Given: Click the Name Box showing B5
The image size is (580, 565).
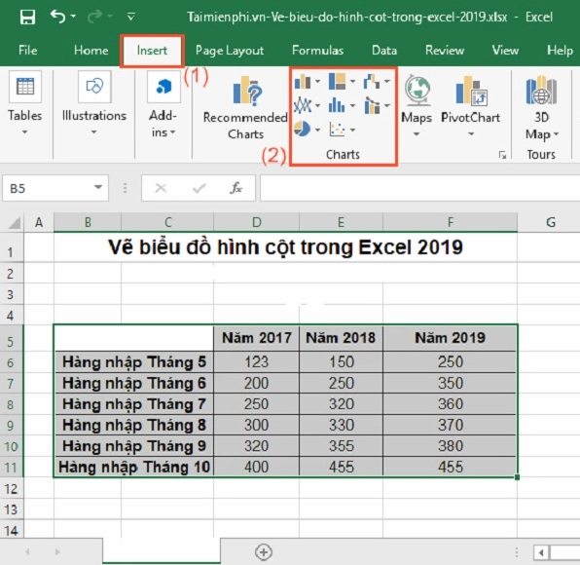Looking at the screenshot, I should click(55, 188).
